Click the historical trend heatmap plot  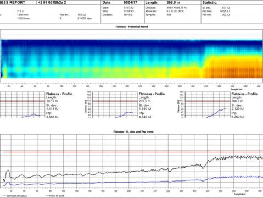(x=132, y=59)
